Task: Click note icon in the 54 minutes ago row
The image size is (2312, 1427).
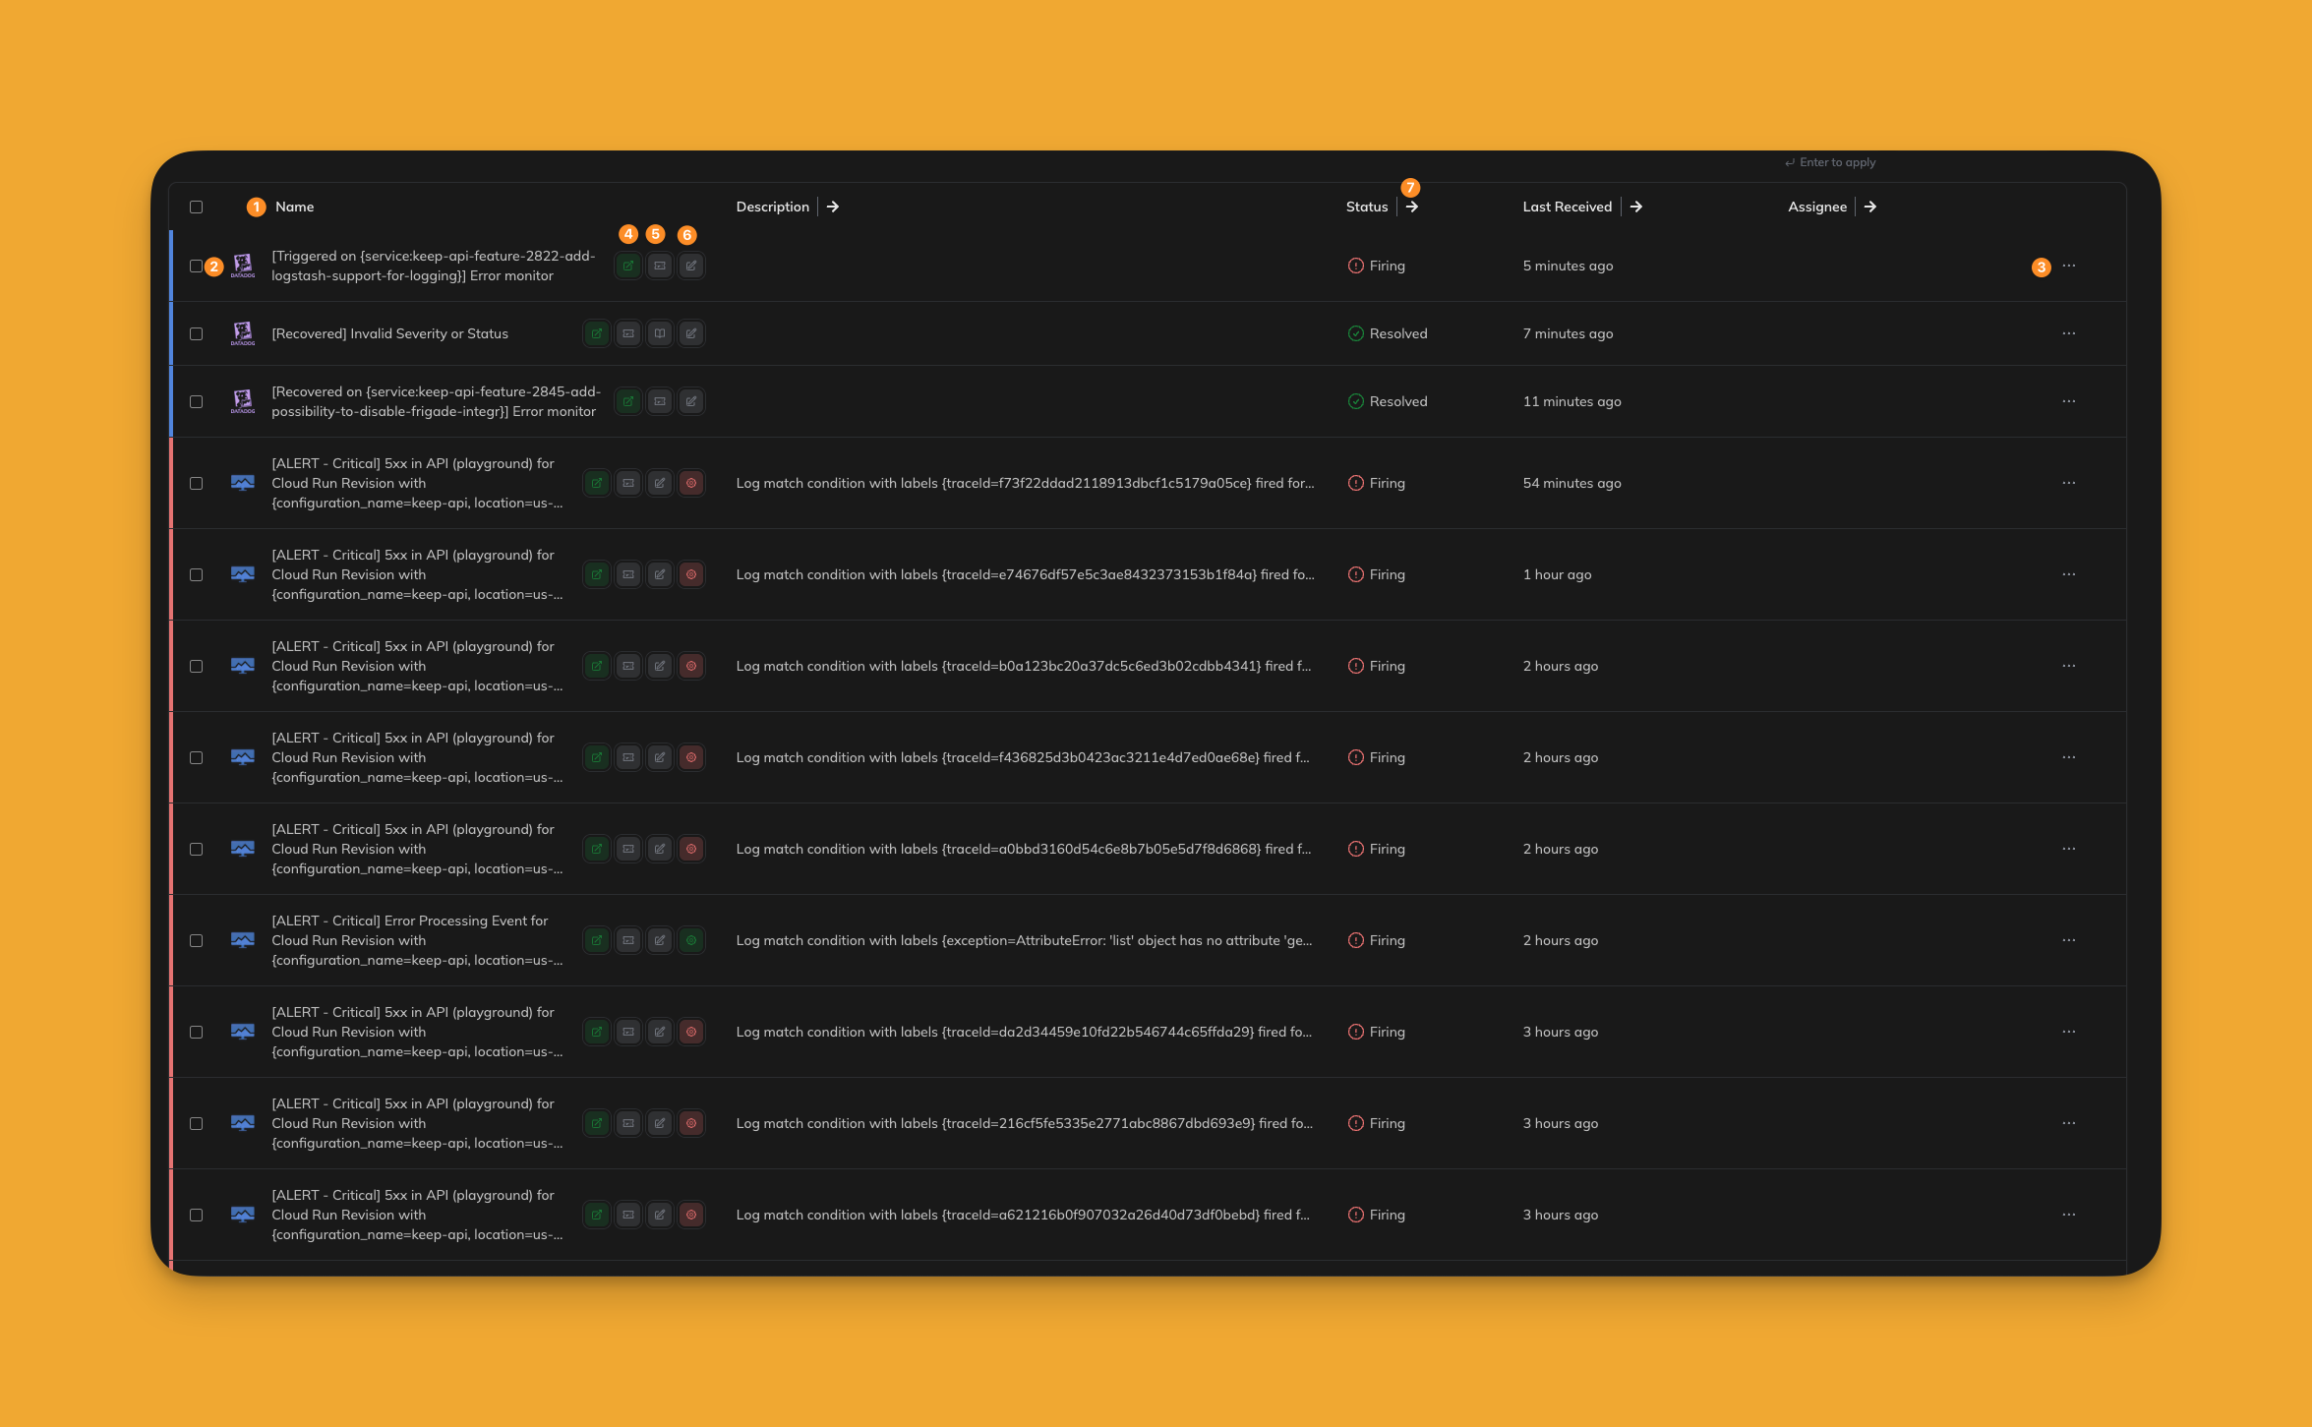Action: click(x=659, y=483)
